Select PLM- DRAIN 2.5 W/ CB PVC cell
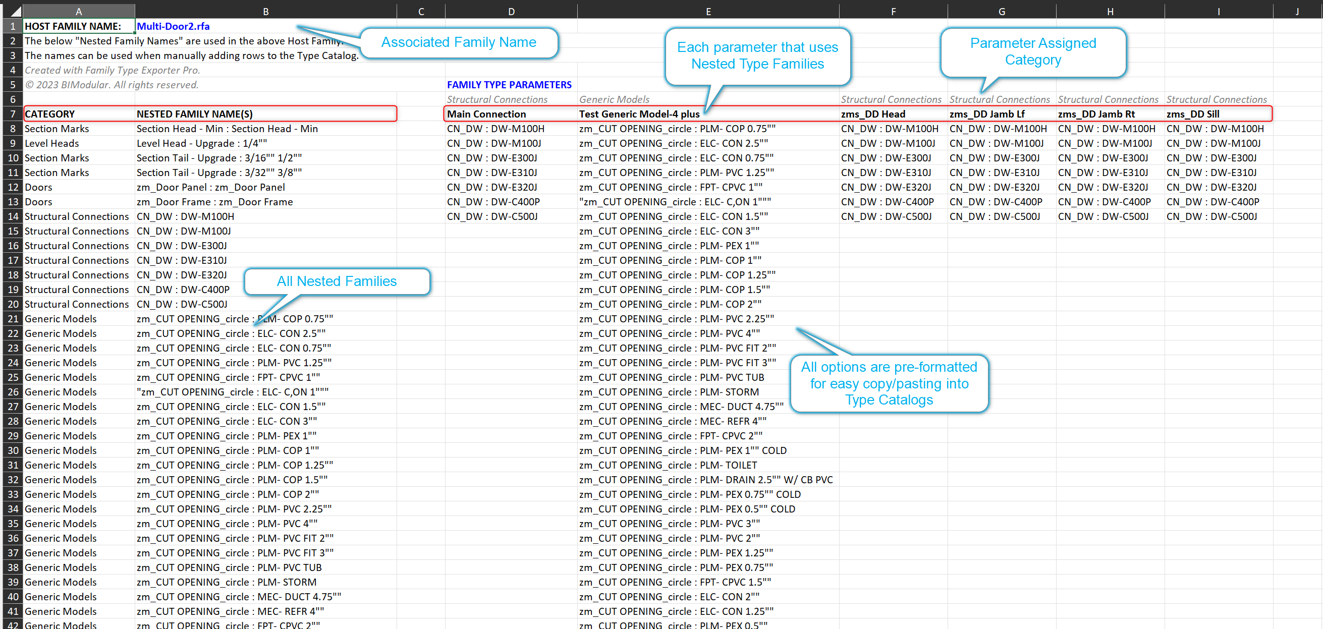The image size is (1323, 629). tap(706, 480)
